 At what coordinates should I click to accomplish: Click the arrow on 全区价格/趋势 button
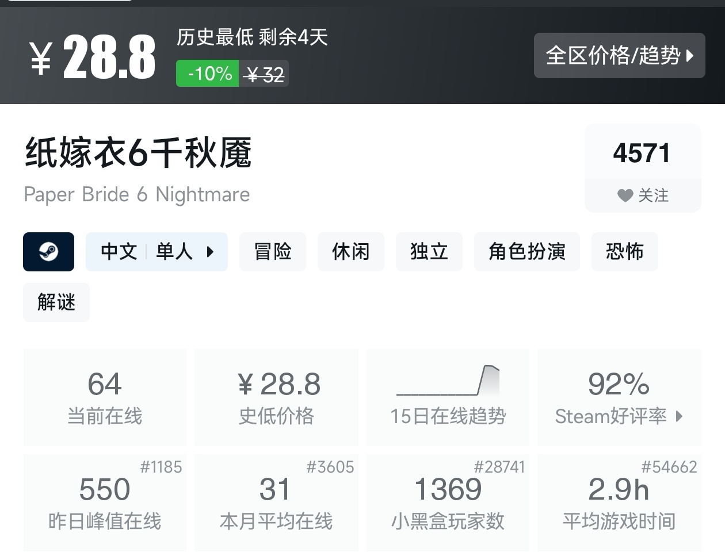pyautogui.click(x=690, y=56)
